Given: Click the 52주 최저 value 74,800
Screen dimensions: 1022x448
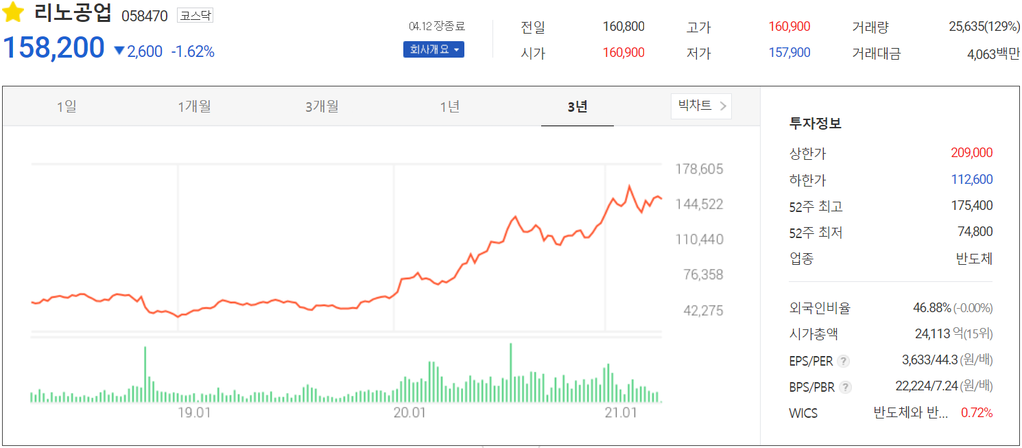Looking at the screenshot, I should tap(975, 232).
